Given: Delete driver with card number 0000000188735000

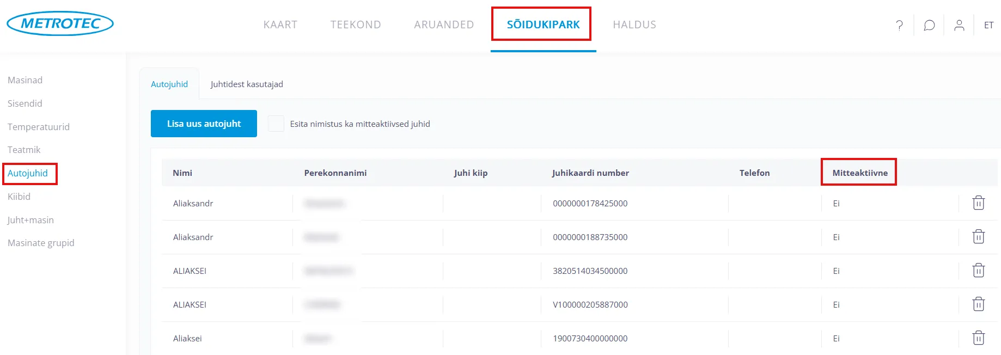Looking at the screenshot, I should [x=978, y=237].
